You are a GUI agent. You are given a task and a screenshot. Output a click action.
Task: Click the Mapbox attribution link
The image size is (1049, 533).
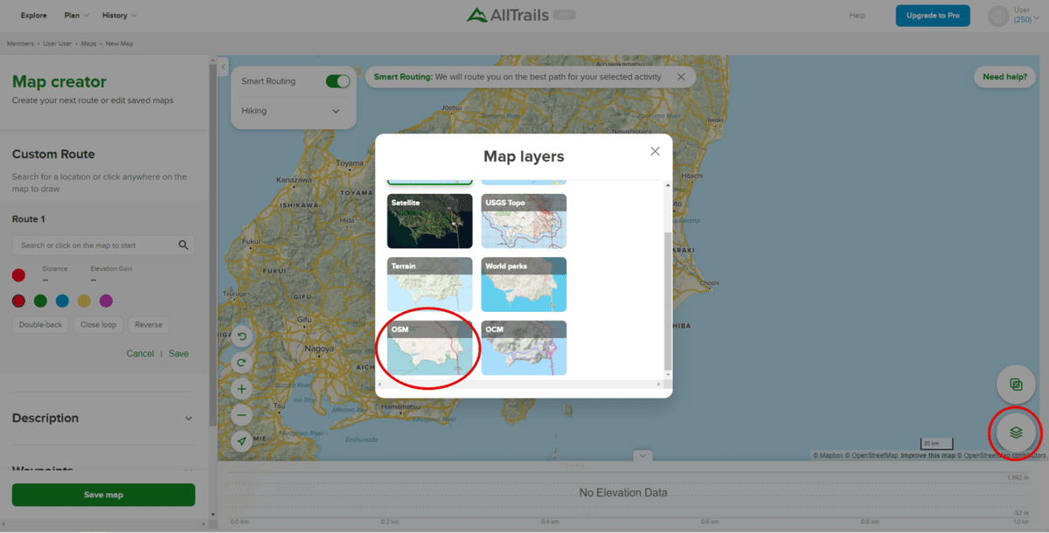(x=827, y=455)
